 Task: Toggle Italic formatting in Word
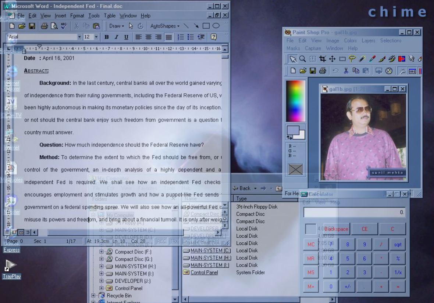click(x=116, y=37)
